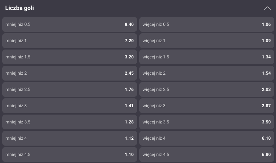Viewport: 276px width, 163px height.
Task: Select mniej niż 2.5 odds 1.76
Action: point(69,89)
